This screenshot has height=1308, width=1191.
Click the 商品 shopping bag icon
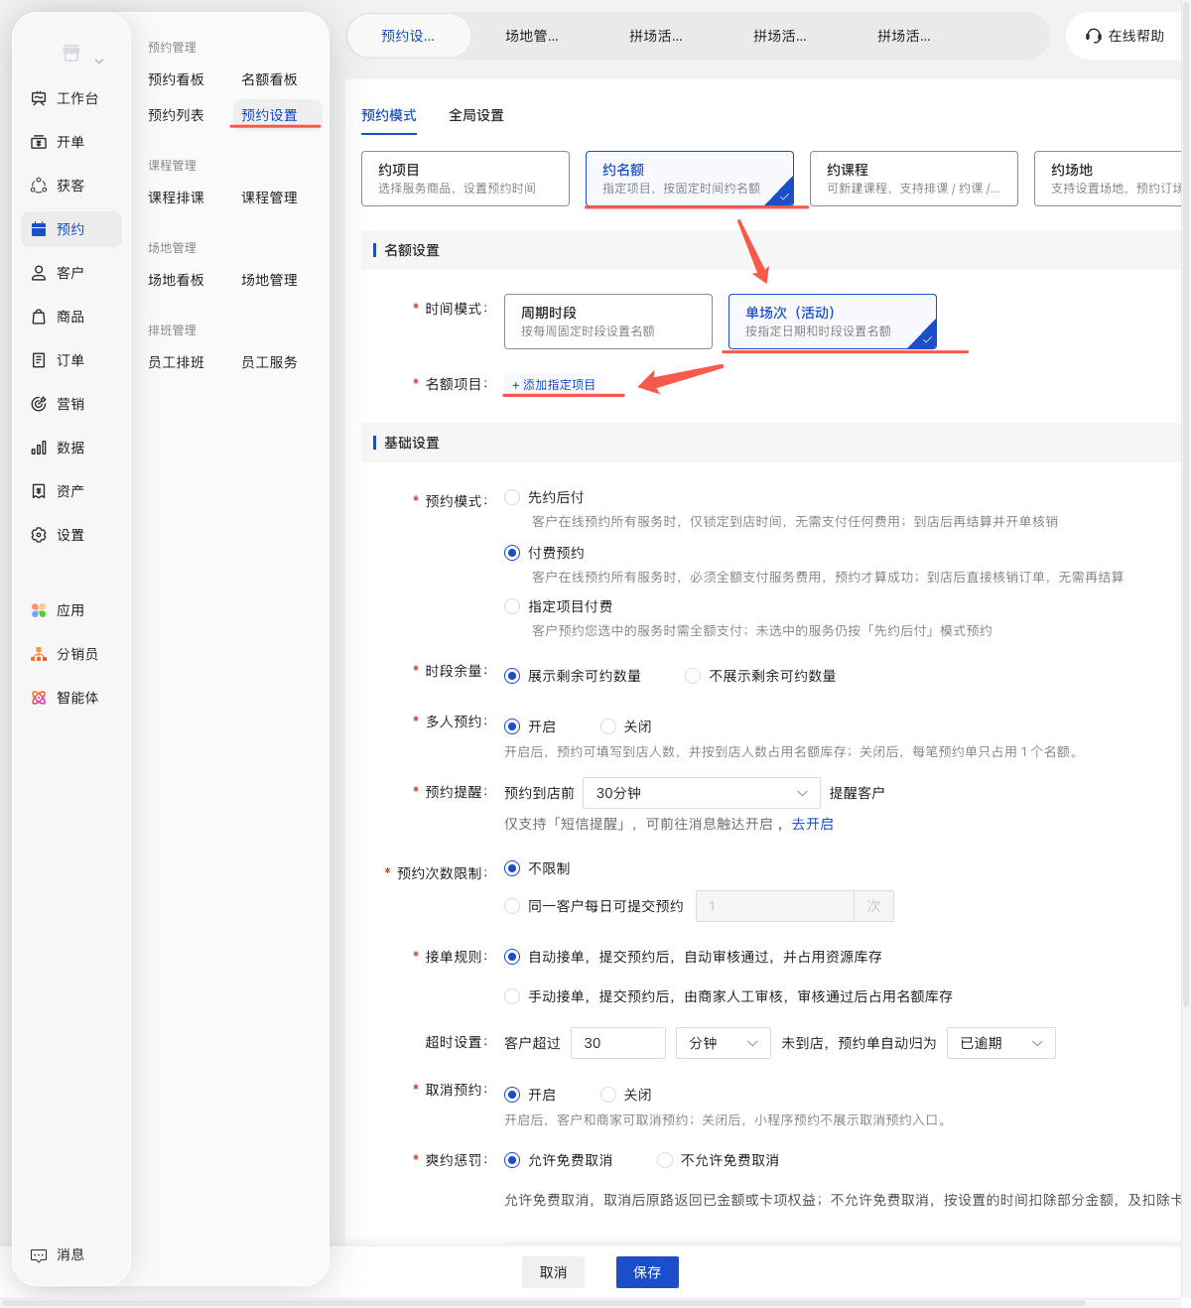pyautogui.click(x=39, y=317)
